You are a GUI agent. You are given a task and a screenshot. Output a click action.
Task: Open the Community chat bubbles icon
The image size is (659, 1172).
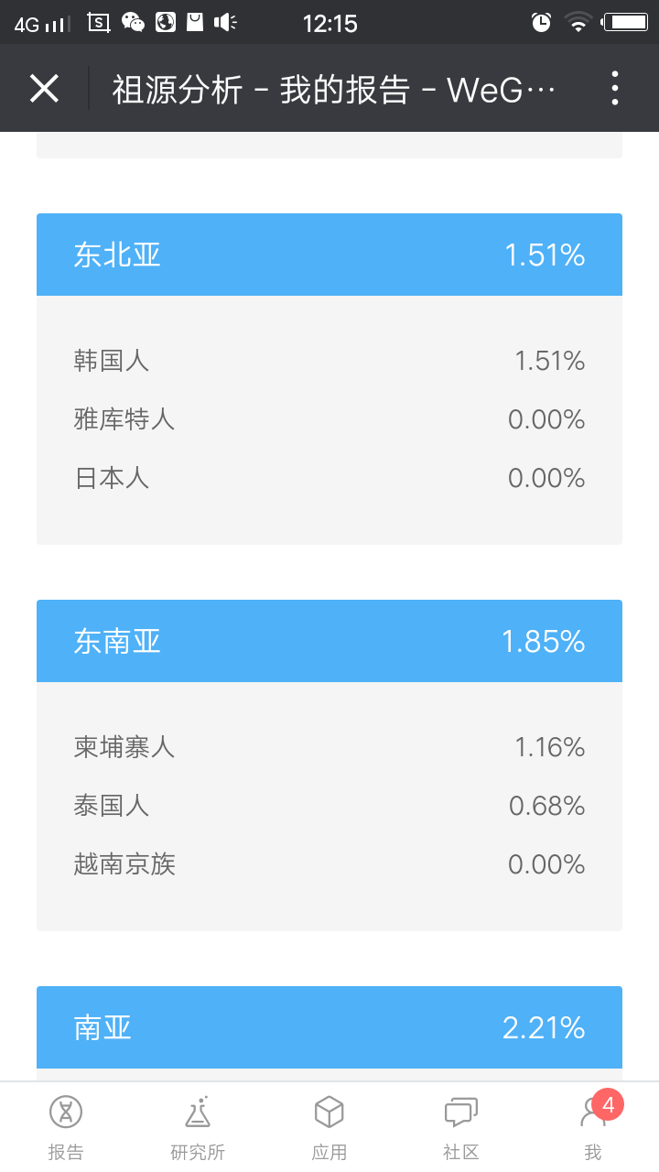pyautogui.click(x=461, y=1112)
